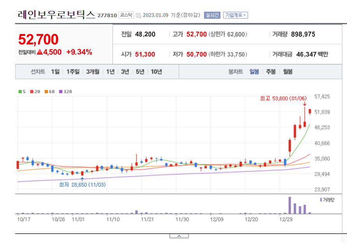347x243 pixels.
Task: Click the 레인보우로보틱스 stock title
Action: click(56, 14)
